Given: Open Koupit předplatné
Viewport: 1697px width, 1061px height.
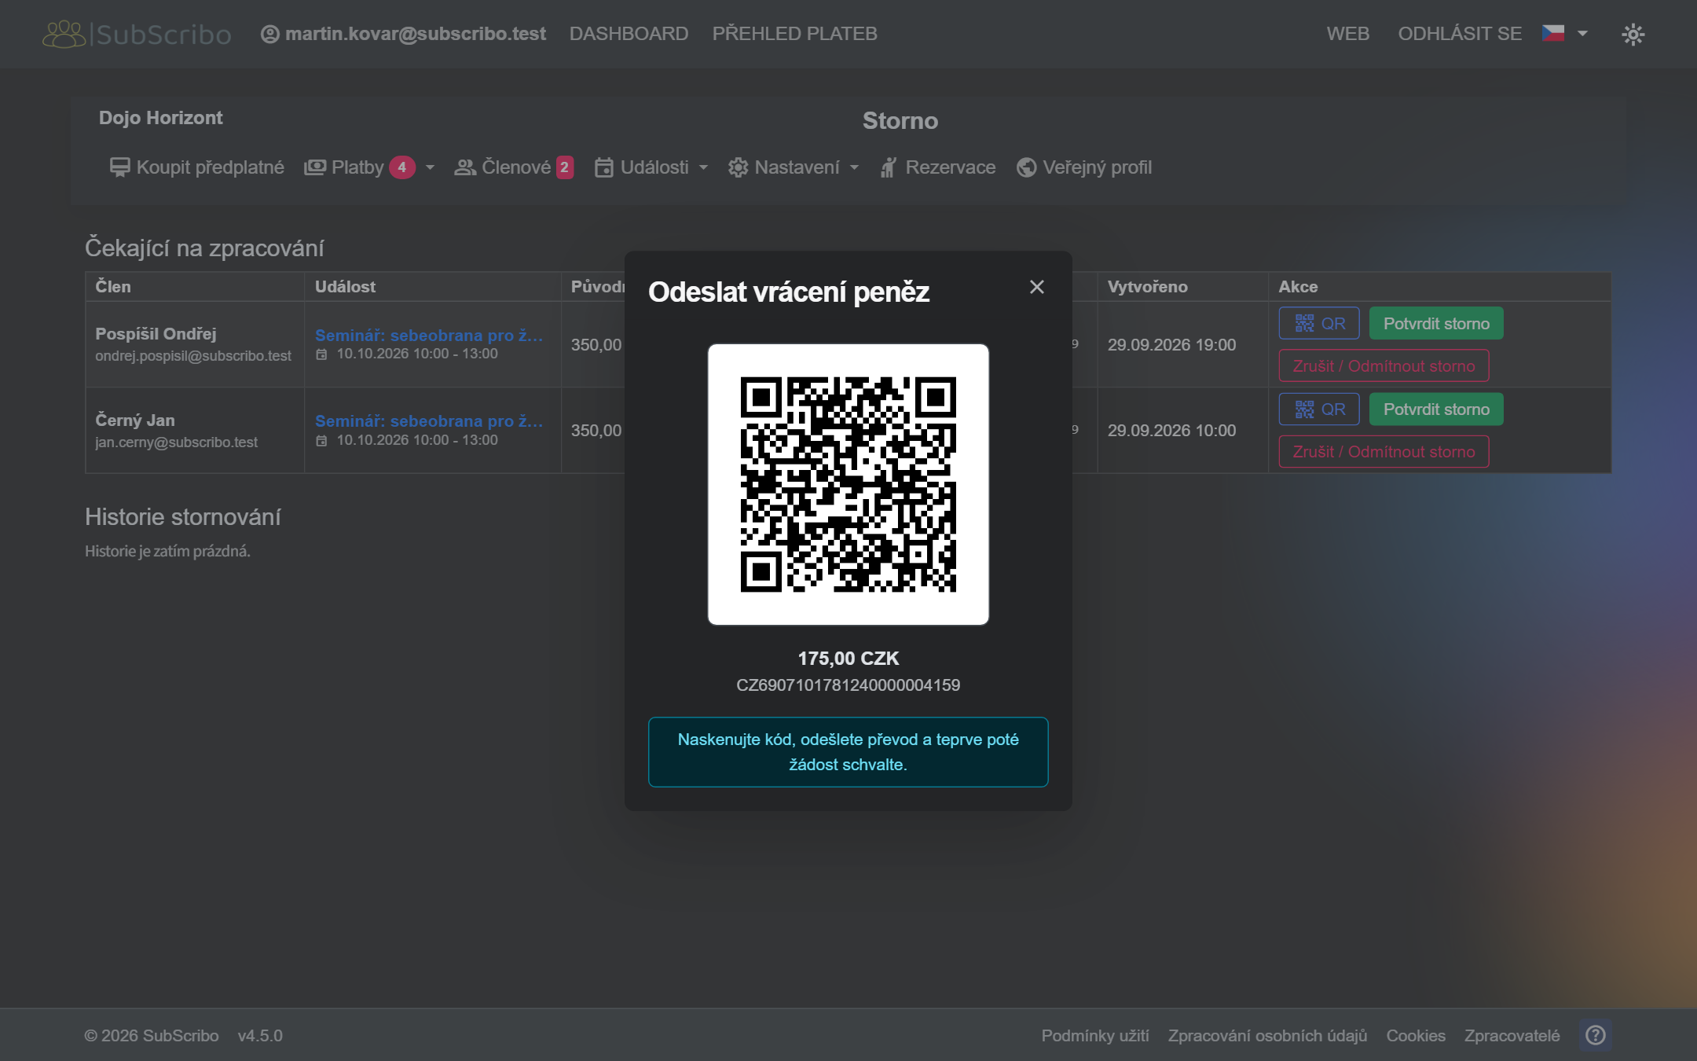Looking at the screenshot, I should click(x=197, y=167).
